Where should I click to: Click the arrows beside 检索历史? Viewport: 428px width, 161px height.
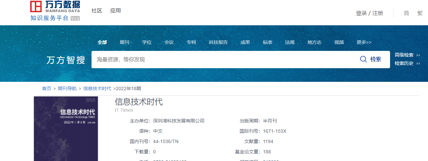418,64
